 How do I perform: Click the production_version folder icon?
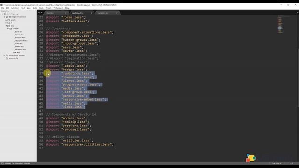pyautogui.click(x=7, y=56)
